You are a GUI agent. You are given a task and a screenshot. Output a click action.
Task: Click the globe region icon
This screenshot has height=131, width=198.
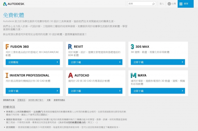point(169,4)
